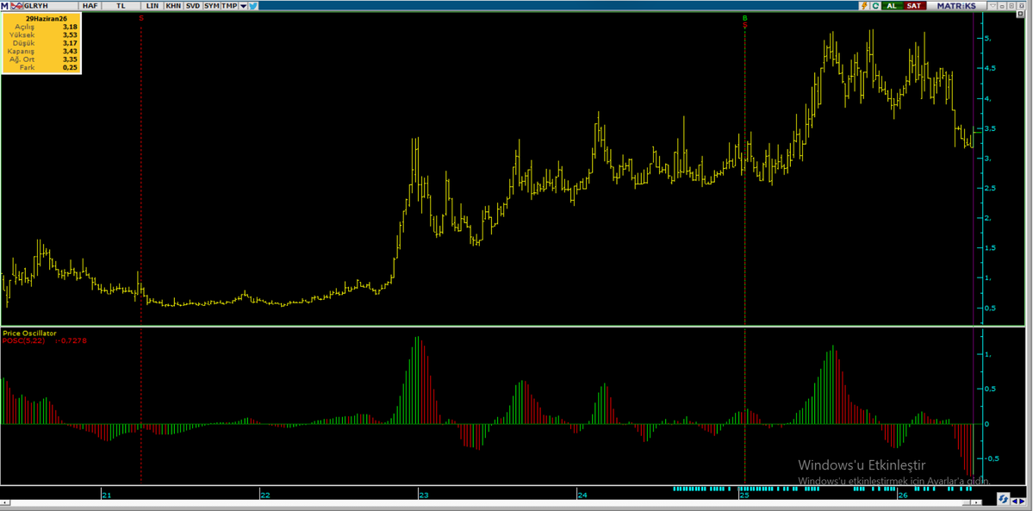Click the 23 year label on time axis
1033x511 pixels.
tap(424, 495)
